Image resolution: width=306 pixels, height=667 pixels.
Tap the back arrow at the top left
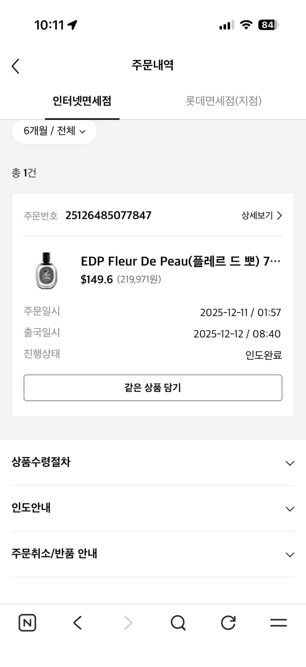pos(16,66)
